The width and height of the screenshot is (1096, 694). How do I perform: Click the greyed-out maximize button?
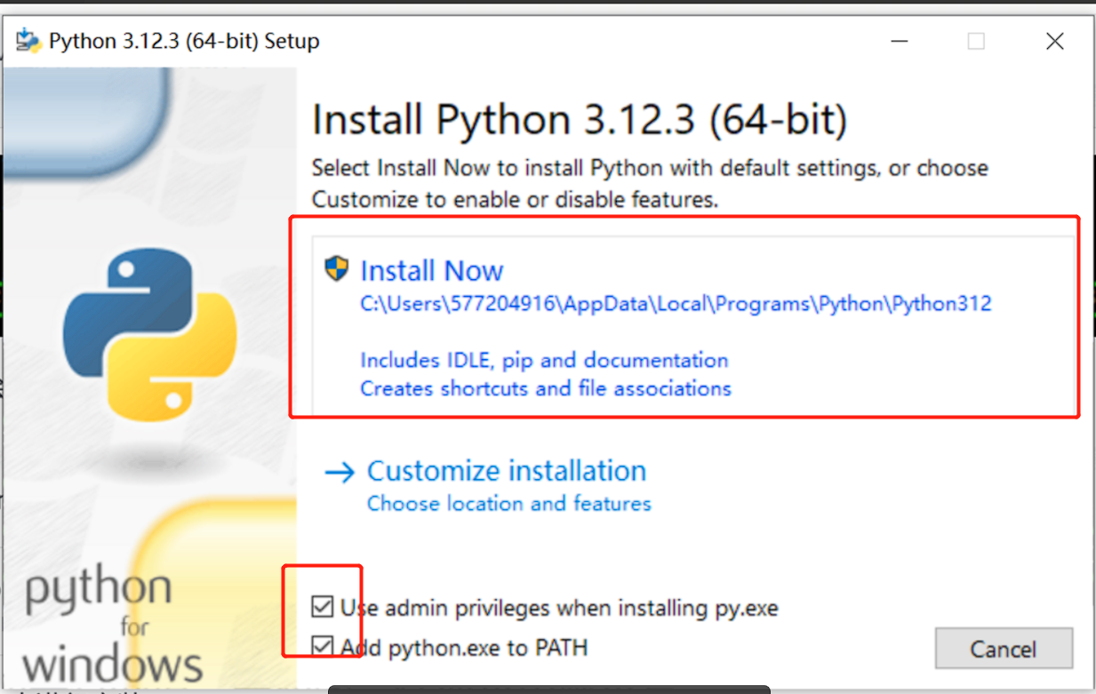click(x=976, y=41)
